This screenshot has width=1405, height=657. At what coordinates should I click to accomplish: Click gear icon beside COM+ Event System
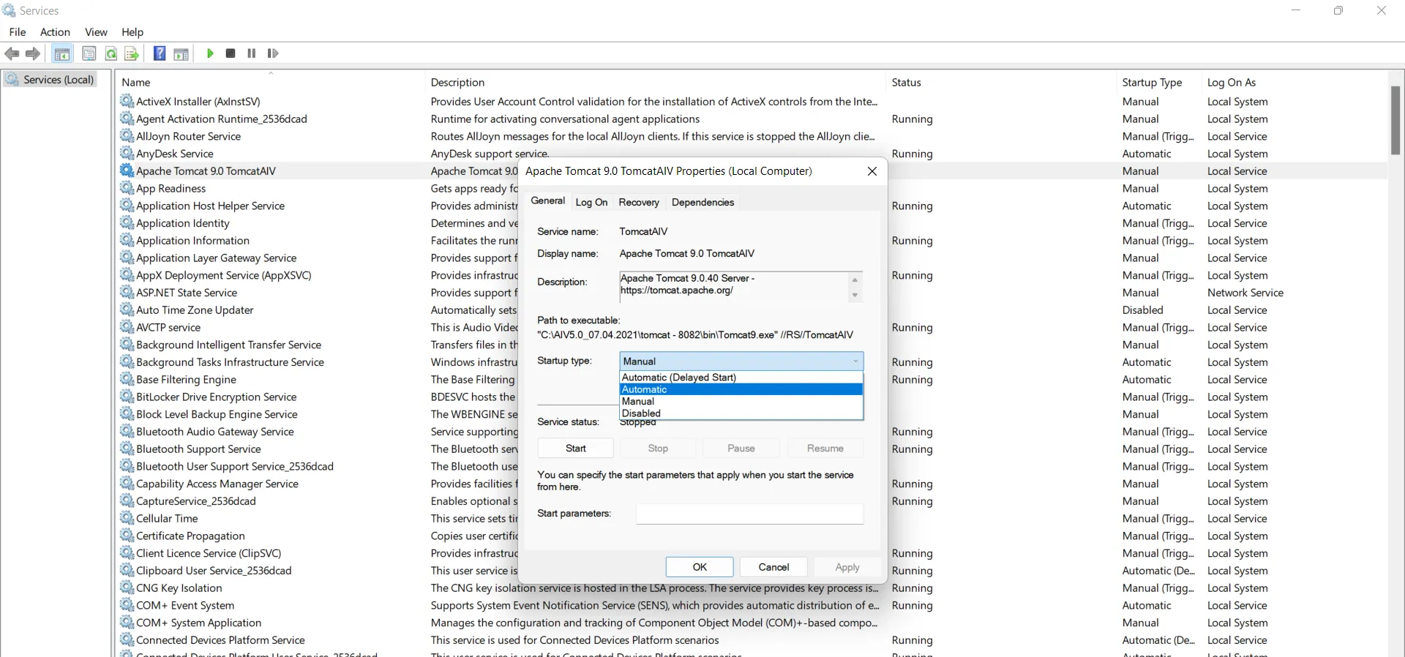click(127, 605)
